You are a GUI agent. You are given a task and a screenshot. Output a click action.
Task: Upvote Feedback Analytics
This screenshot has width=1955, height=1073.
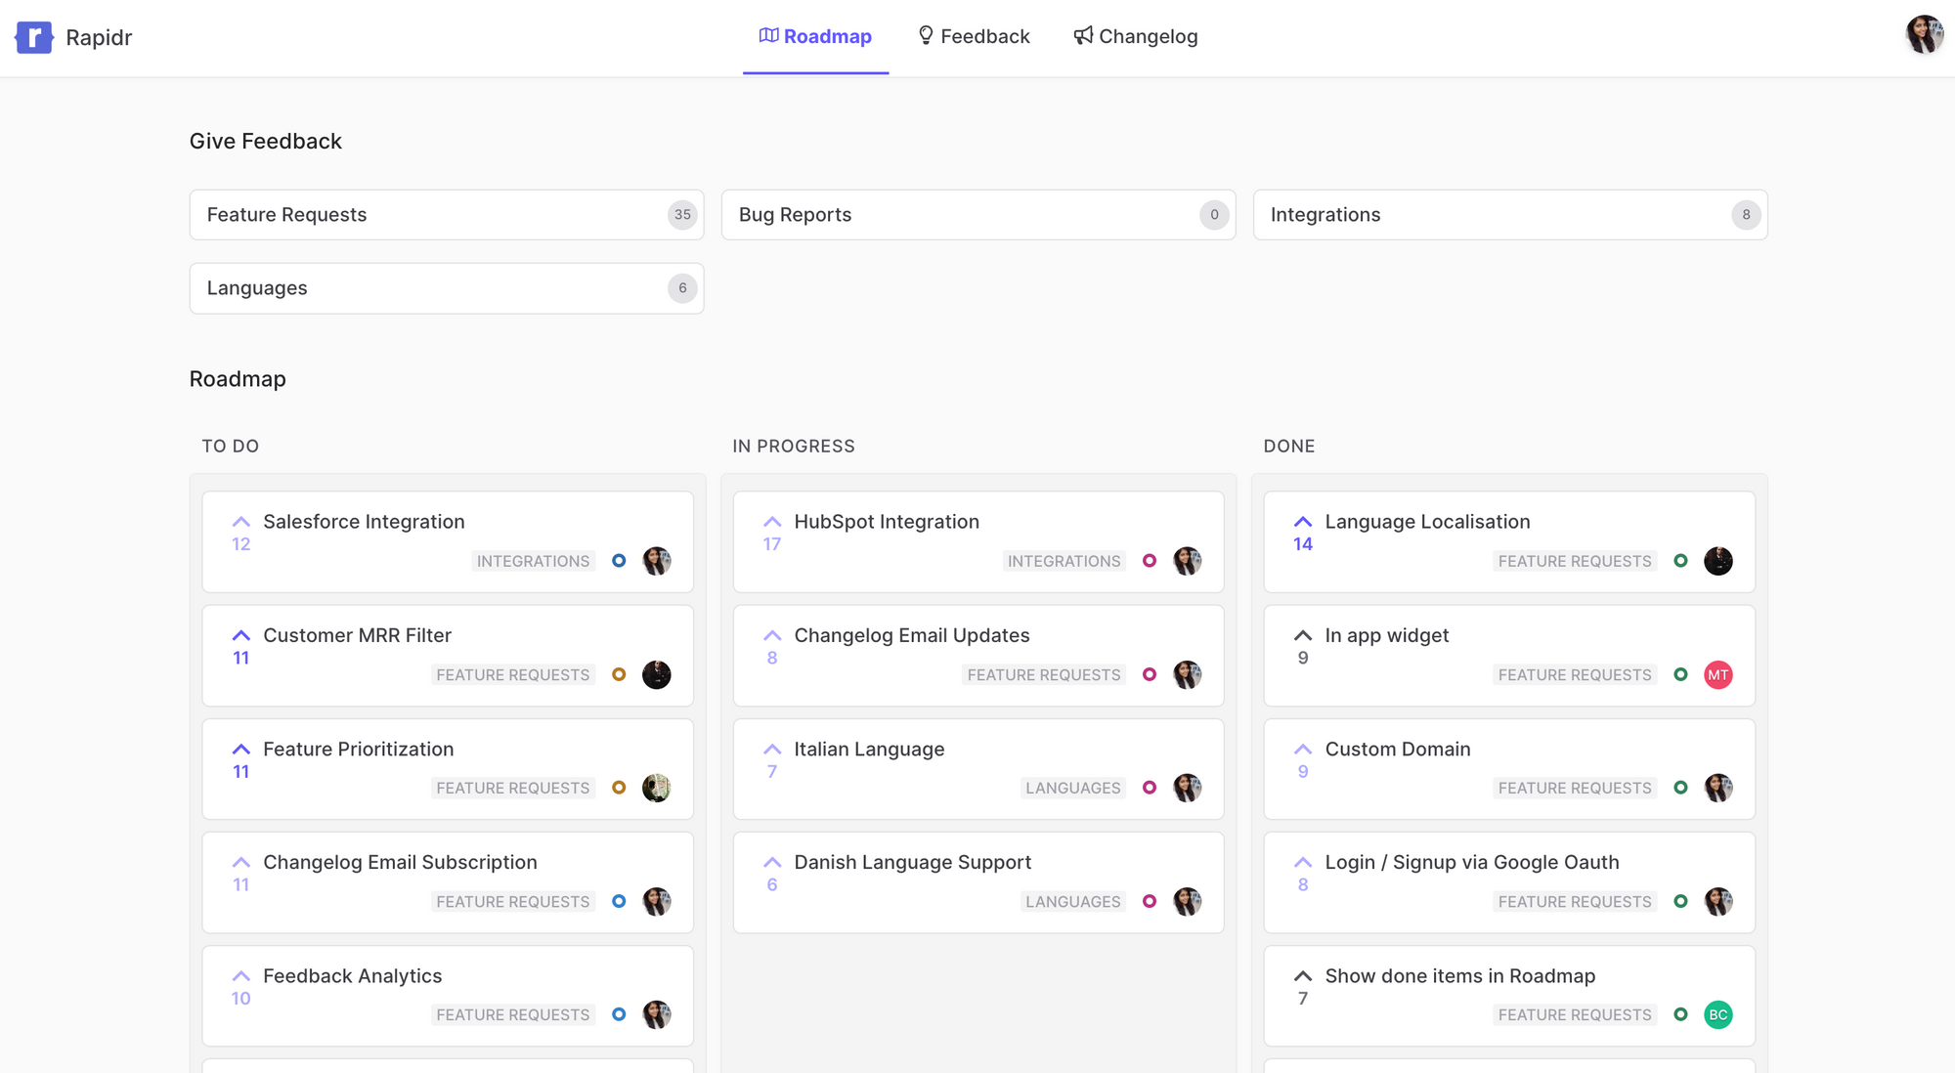[241, 987]
